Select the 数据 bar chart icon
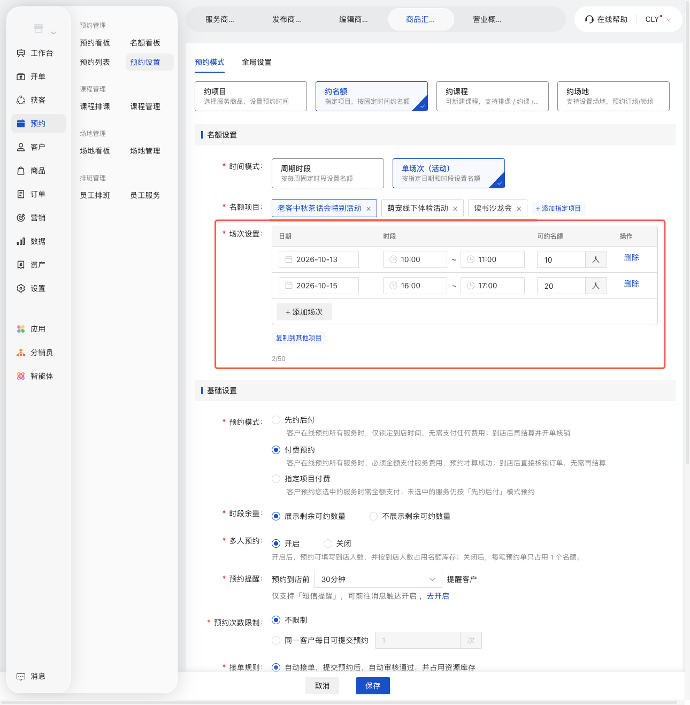Viewport: 690px width, 705px height. click(x=21, y=241)
